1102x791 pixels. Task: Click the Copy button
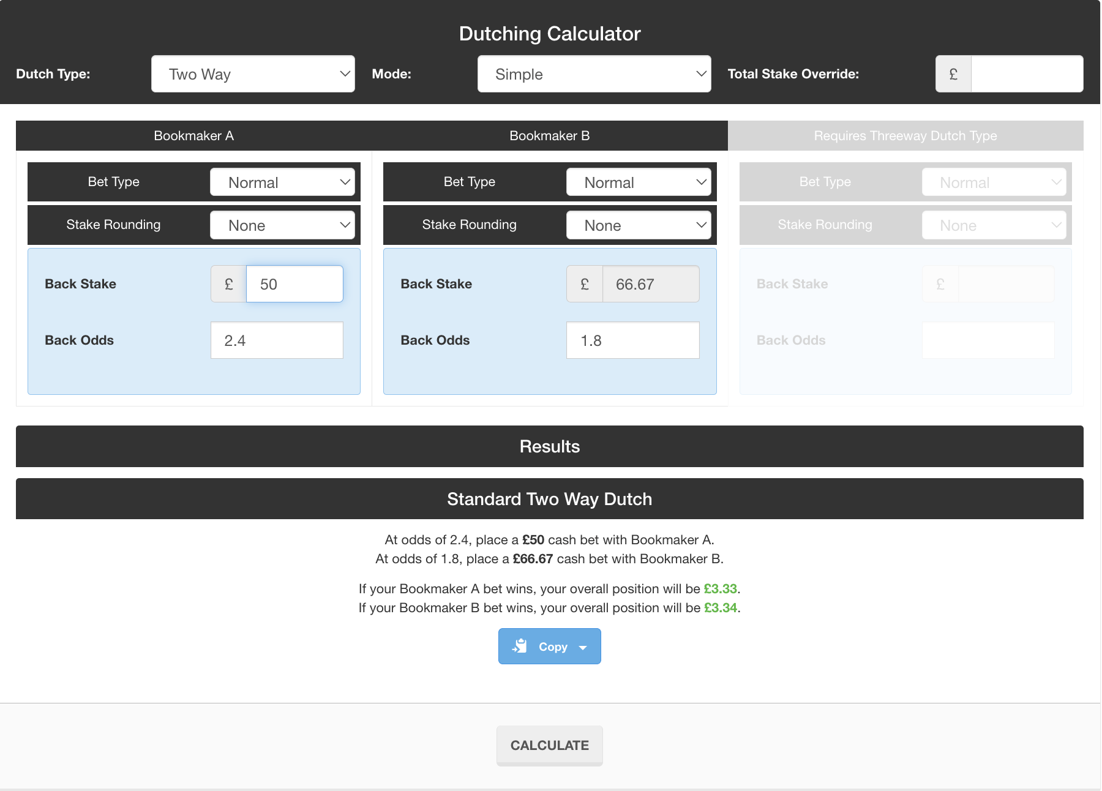(550, 647)
